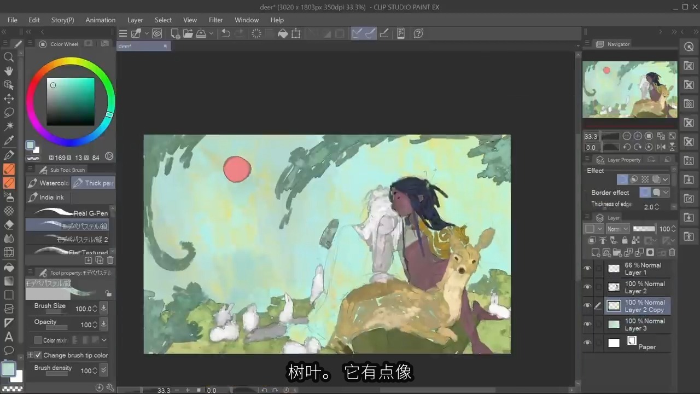Select the Auto Select magic wand tool
Screen dimensions: 700x394
9,126
